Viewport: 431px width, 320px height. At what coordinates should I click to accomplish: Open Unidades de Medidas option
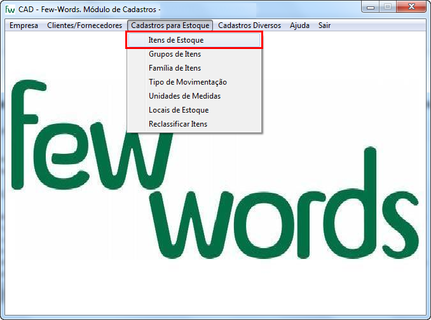[194, 96]
